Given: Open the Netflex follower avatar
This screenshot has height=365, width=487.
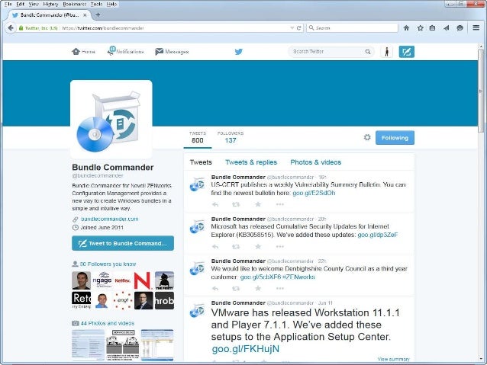Looking at the screenshot, I should [x=122, y=280].
